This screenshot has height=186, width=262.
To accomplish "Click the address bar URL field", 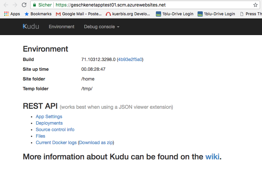I will pyautogui.click(x=145, y=5).
